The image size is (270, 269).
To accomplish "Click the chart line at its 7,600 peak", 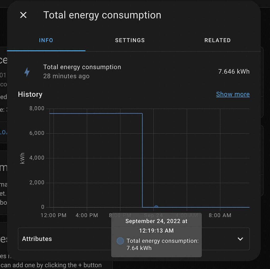I will [95, 113].
